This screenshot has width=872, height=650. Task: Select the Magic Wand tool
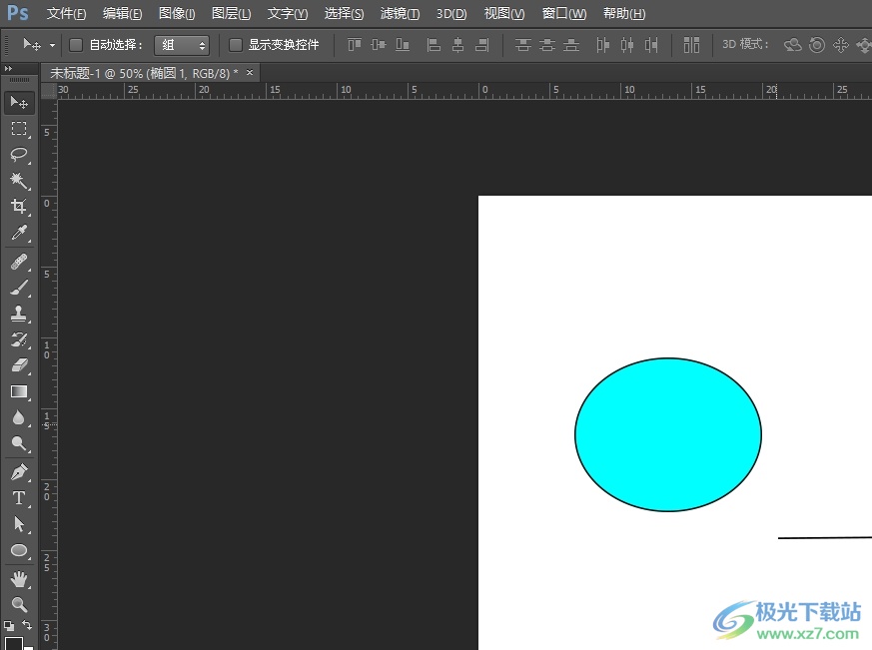tap(18, 181)
